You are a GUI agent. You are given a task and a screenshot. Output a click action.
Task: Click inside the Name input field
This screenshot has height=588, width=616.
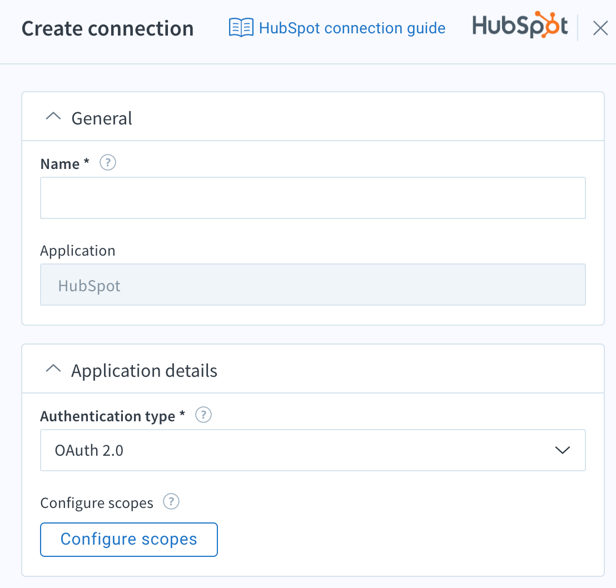(312, 197)
